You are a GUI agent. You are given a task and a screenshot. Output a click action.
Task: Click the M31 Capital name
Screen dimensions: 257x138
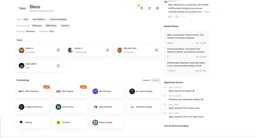tap(68, 91)
